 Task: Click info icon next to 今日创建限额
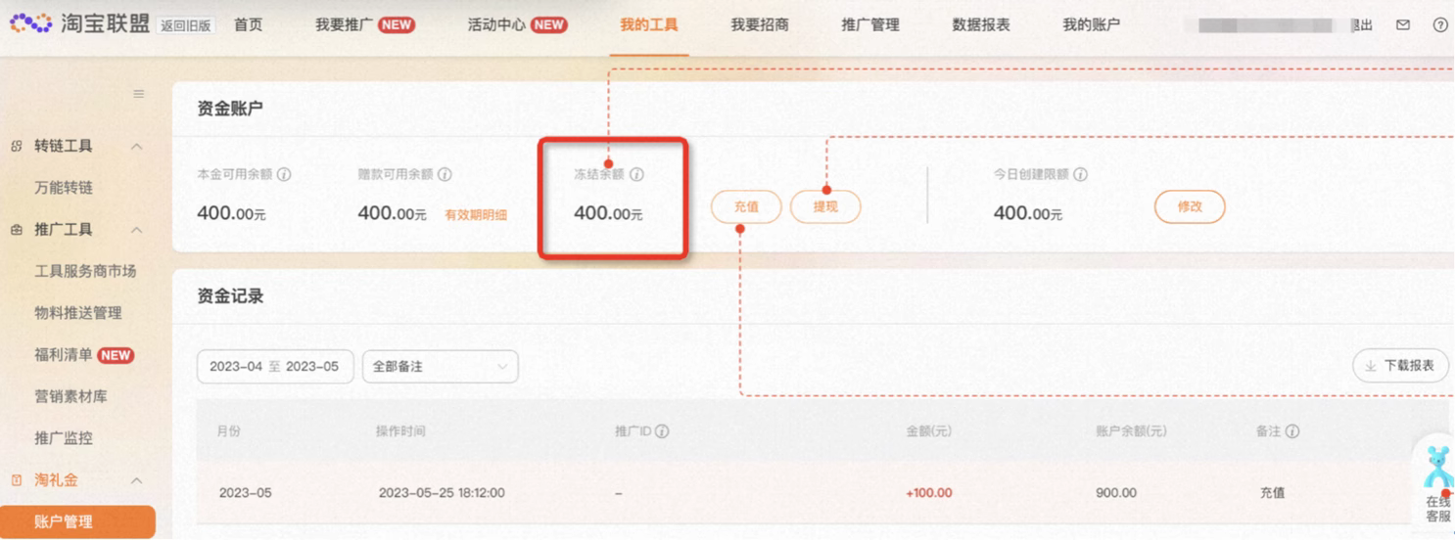click(x=1080, y=174)
